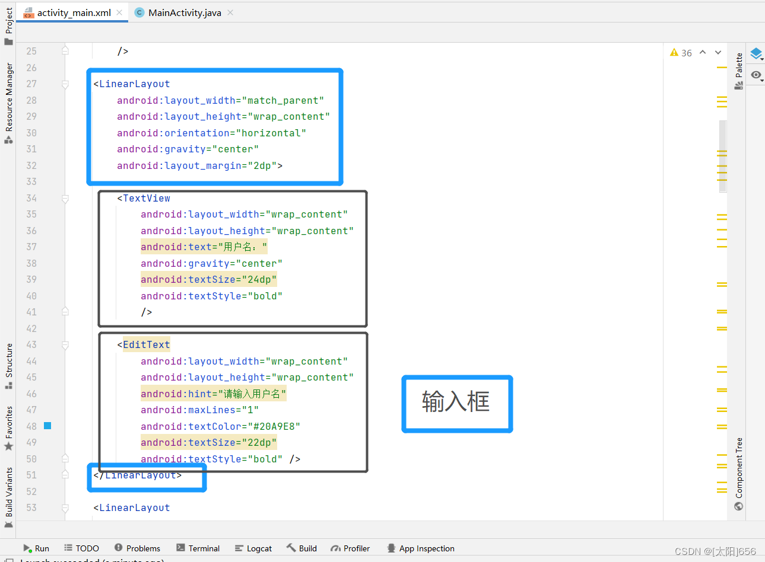The height and width of the screenshot is (562, 765).
Task: Open the Terminal tool window
Action: [198, 548]
